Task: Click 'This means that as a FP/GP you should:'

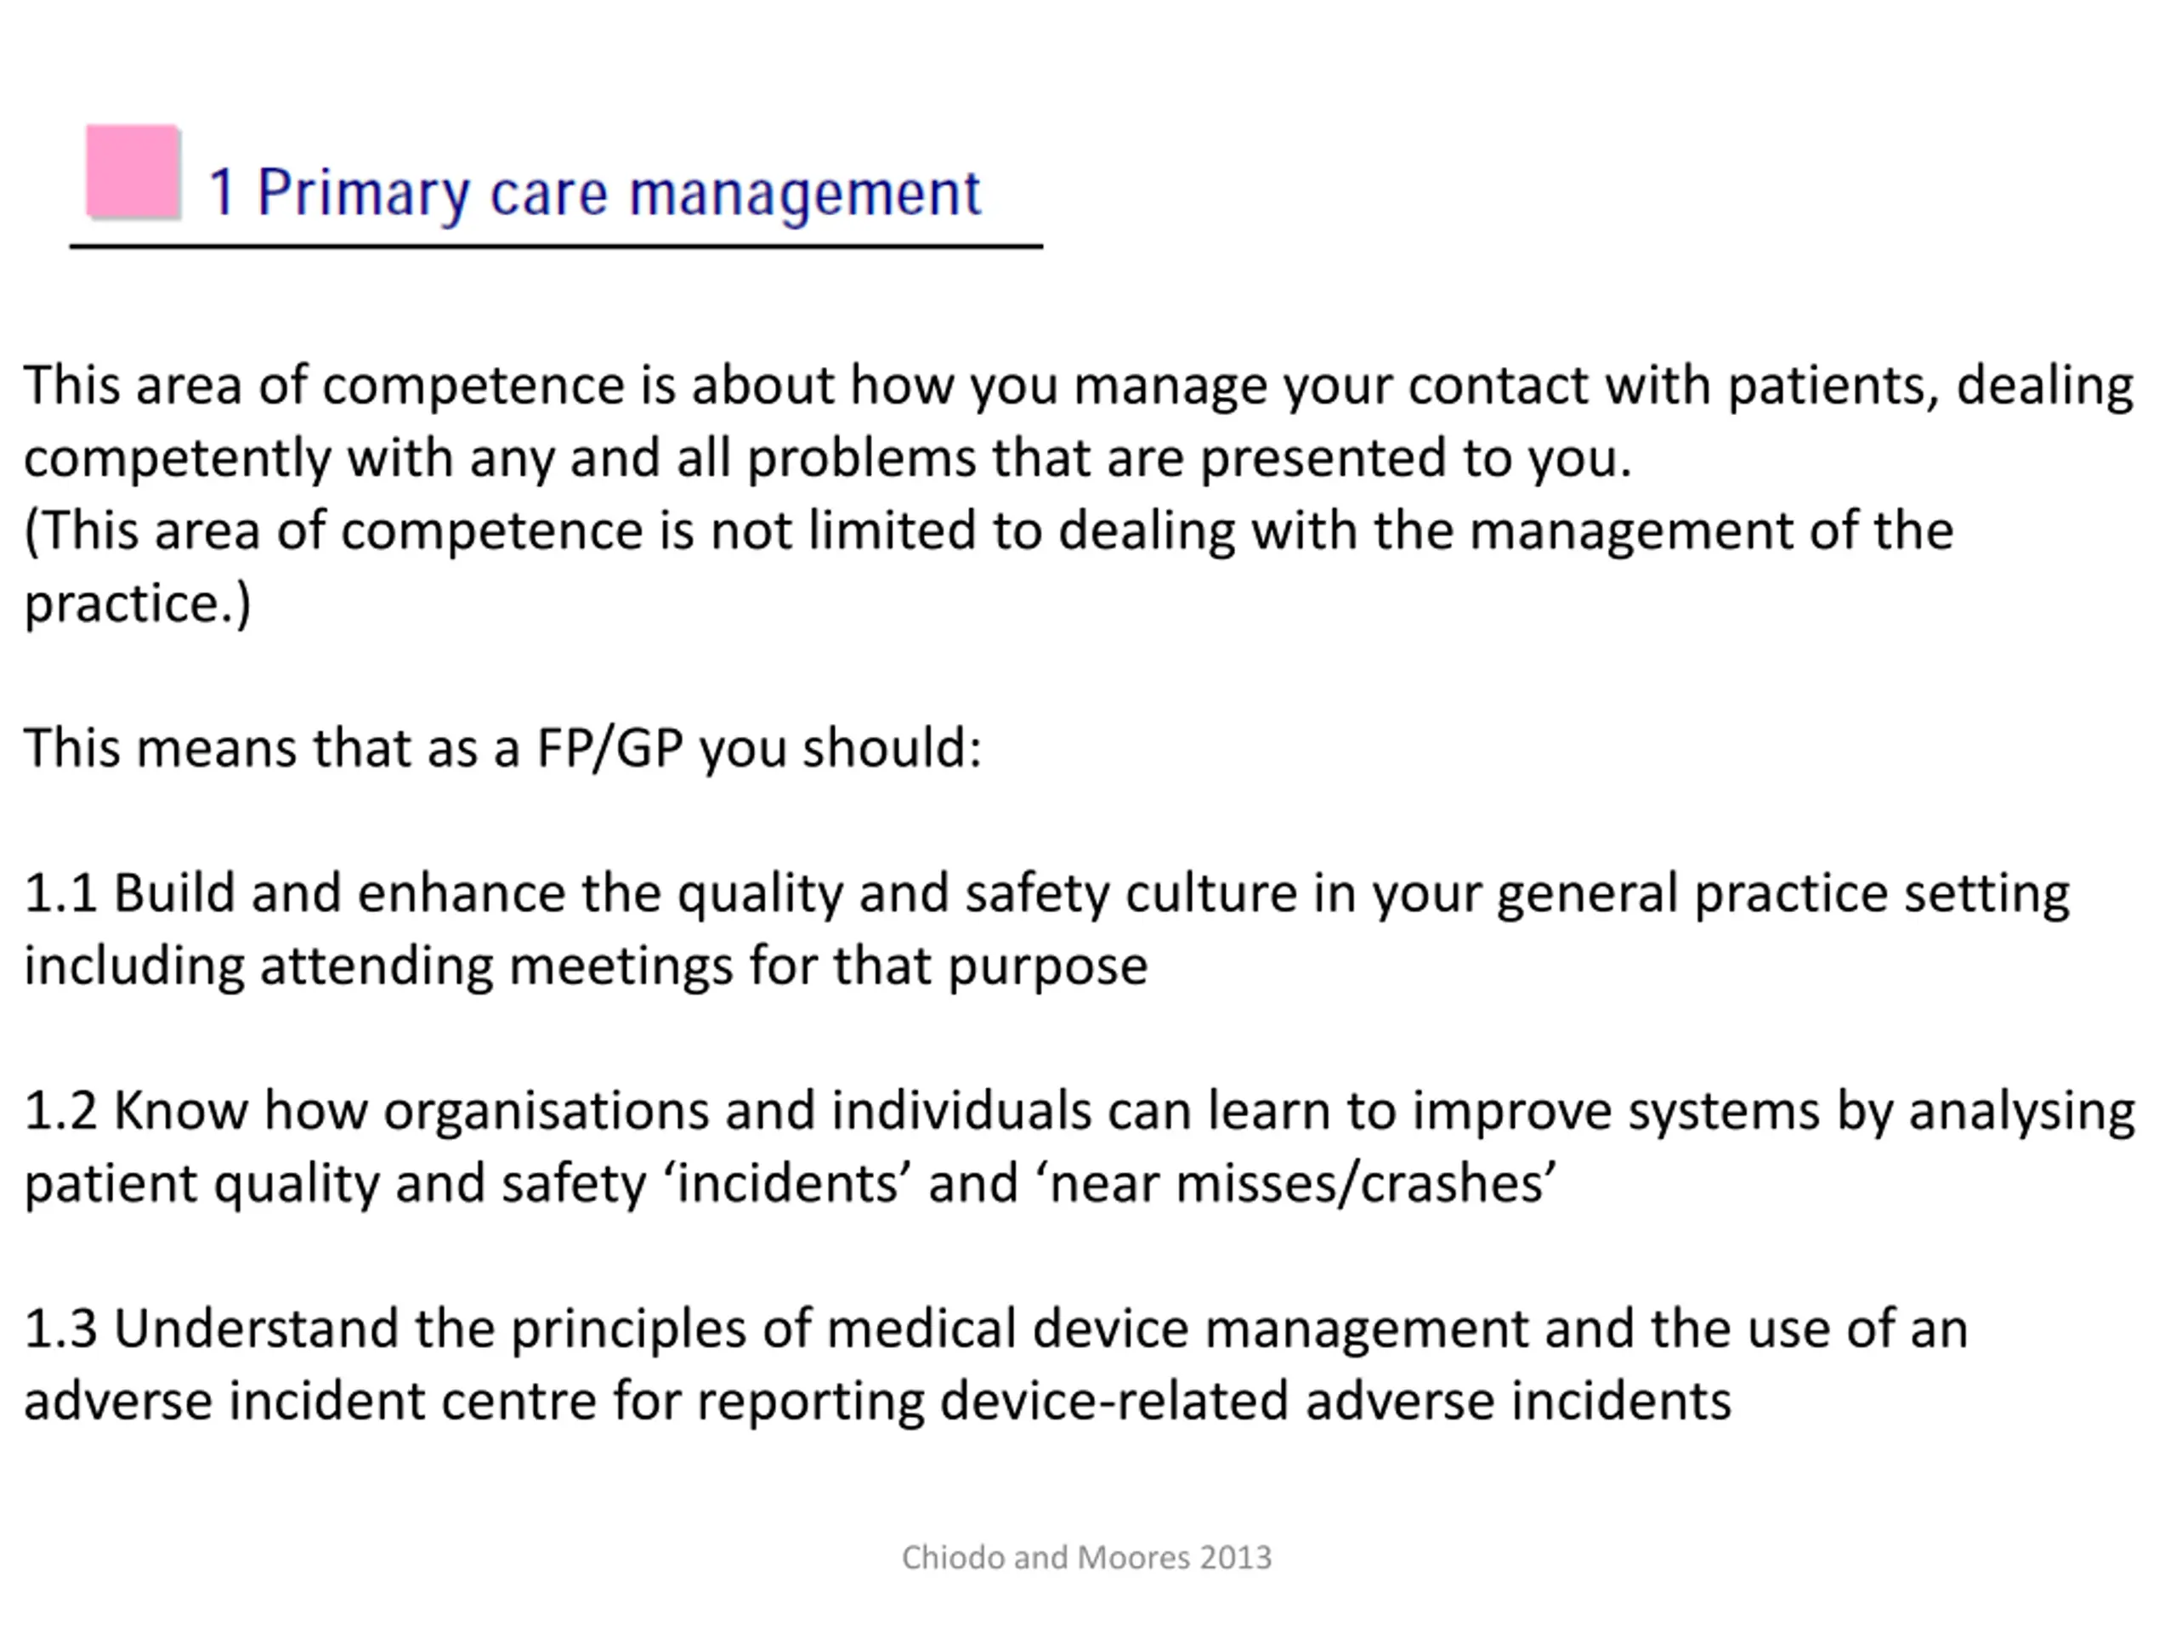Action: pos(502,749)
